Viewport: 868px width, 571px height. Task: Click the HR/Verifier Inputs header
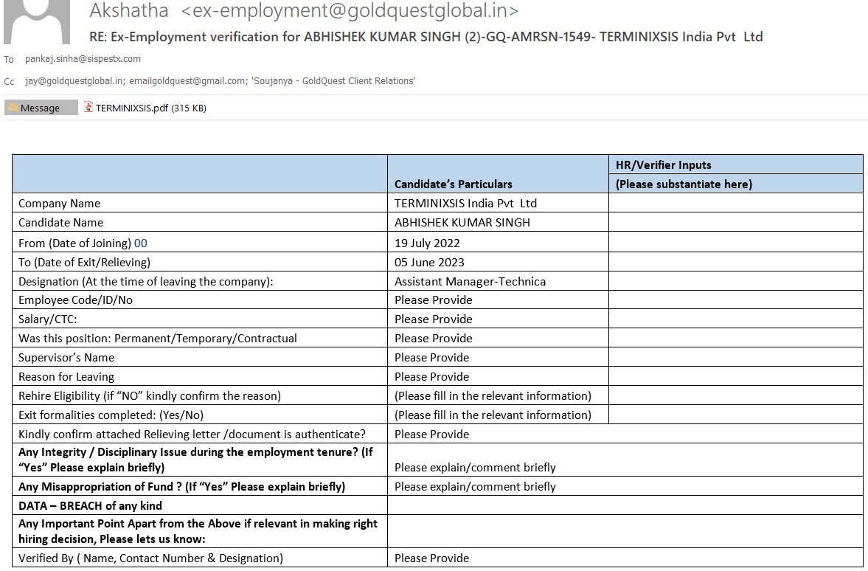pos(663,165)
